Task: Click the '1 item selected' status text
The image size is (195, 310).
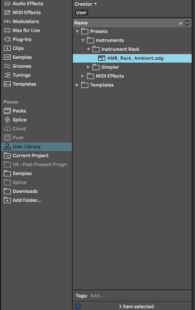Action: pos(136,306)
